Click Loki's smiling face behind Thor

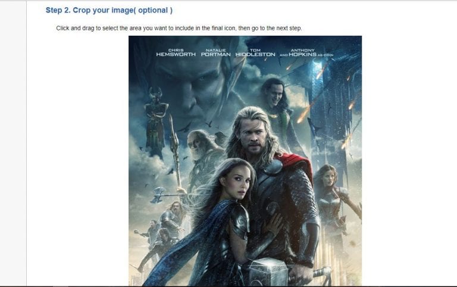pos(274,94)
